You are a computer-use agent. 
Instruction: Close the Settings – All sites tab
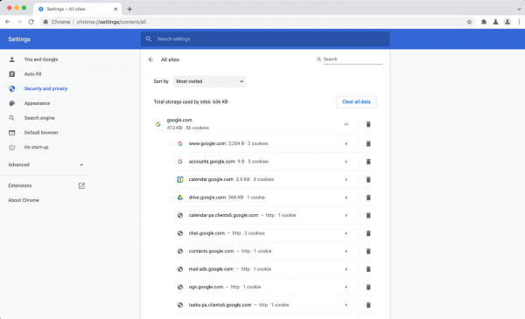click(x=115, y=9)
